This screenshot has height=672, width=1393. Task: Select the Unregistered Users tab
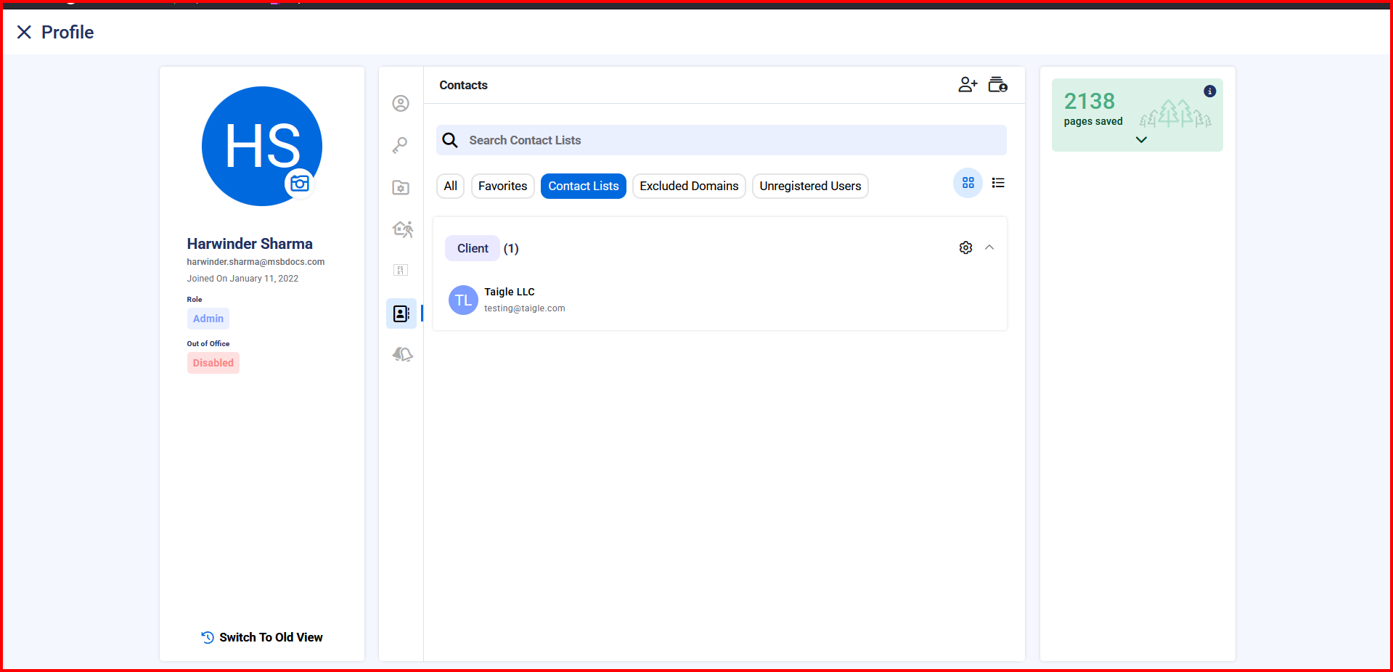(809, 186)
